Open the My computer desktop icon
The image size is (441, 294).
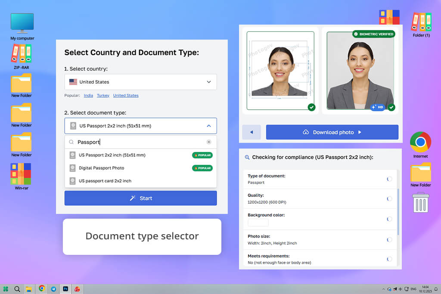click(x=22, y=26)
